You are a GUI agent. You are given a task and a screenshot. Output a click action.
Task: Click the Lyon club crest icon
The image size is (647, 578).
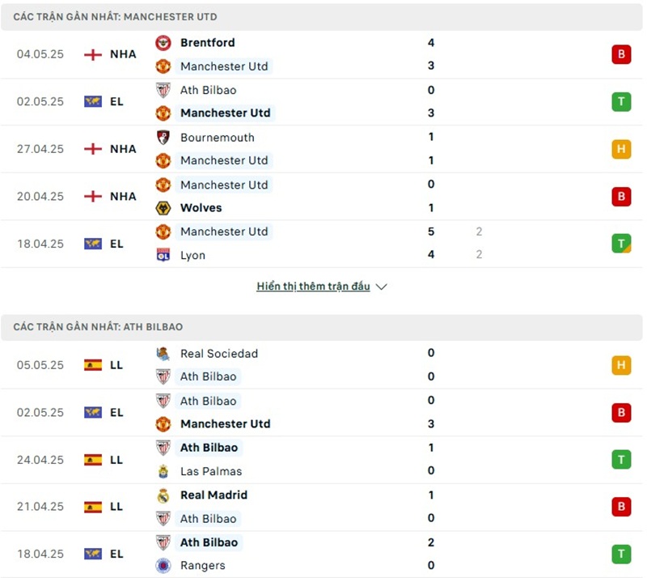(163, 255)
